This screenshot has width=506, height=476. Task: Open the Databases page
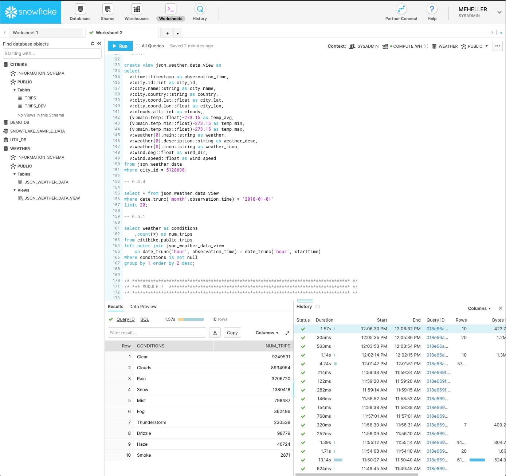pos(80,12)
